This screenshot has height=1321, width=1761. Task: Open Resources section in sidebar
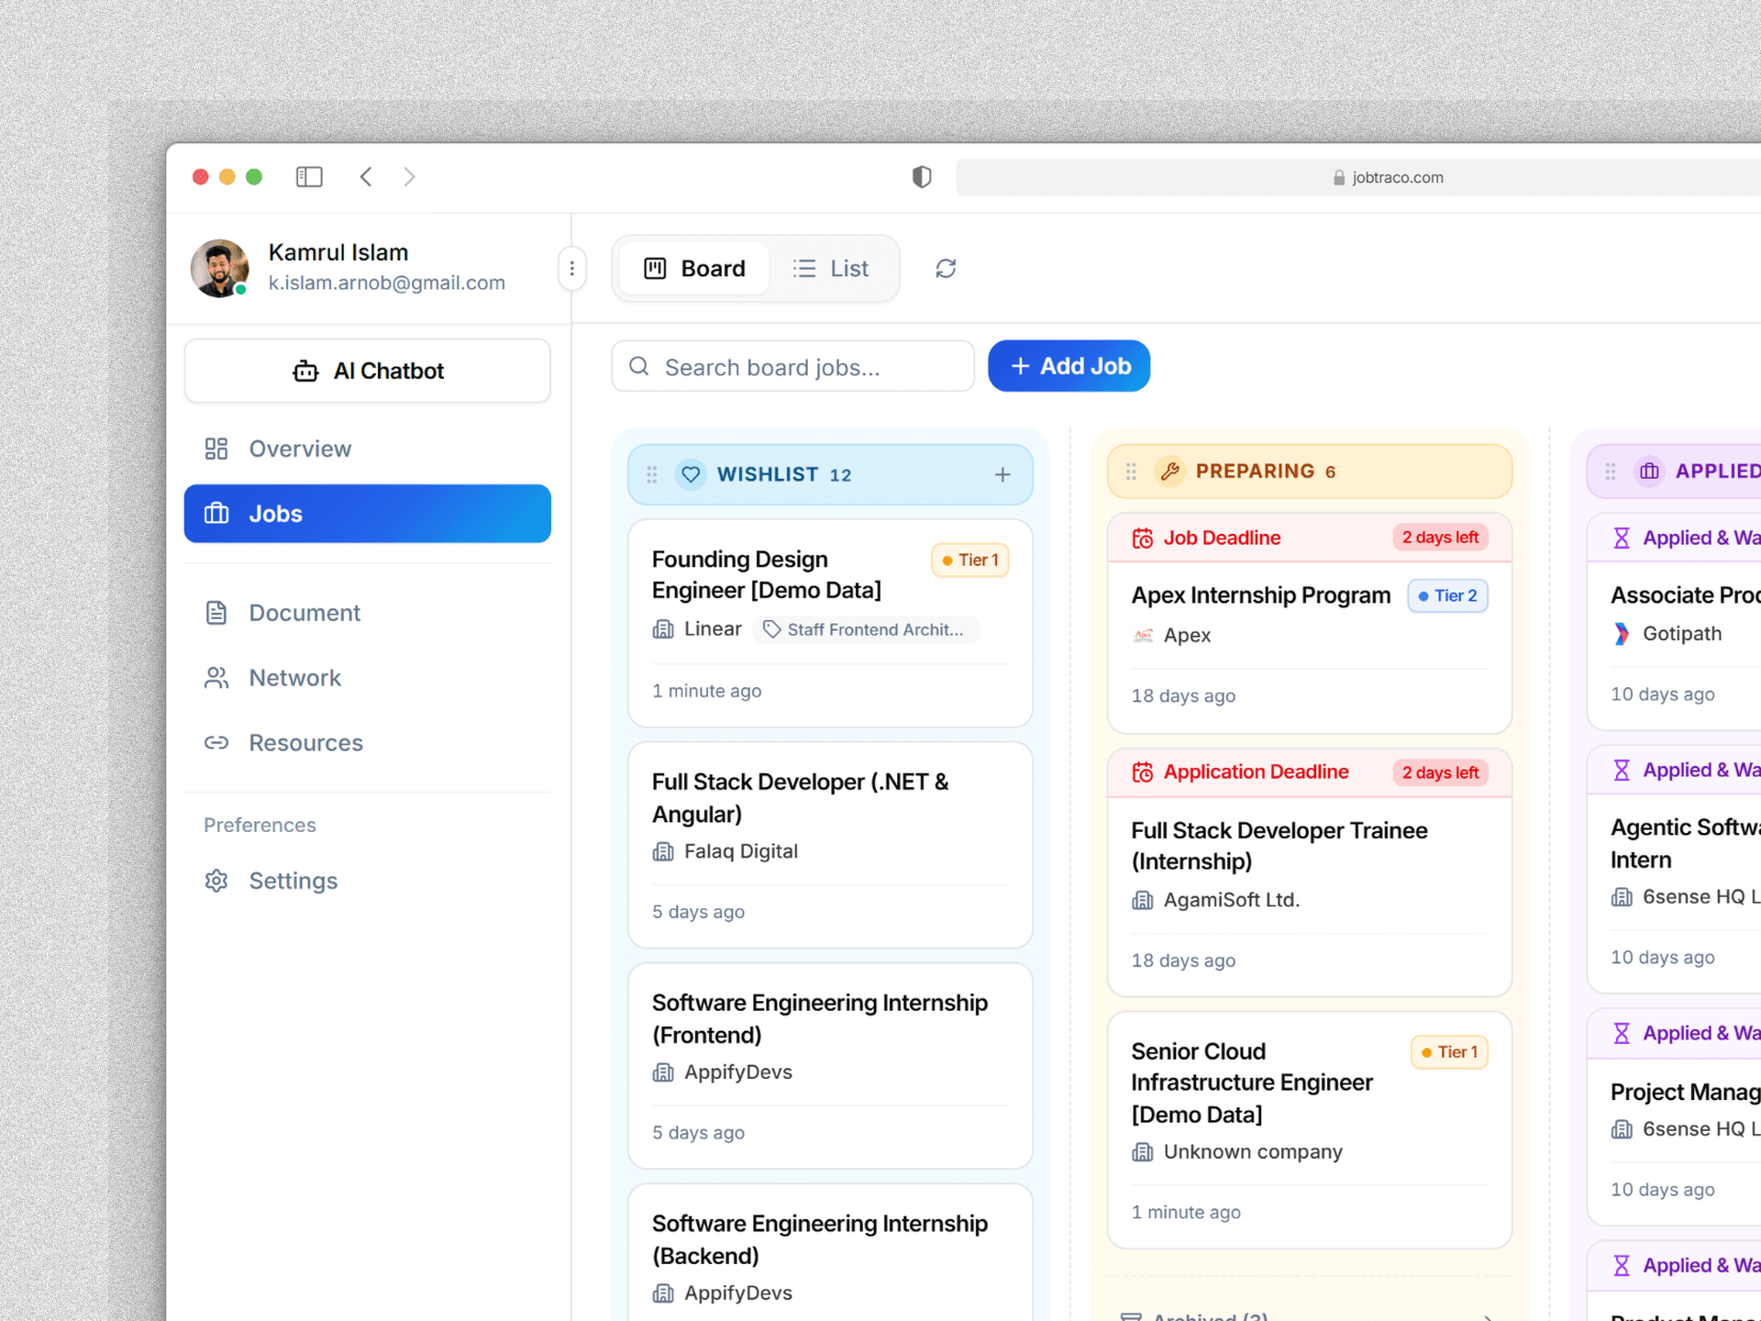pos(368,743)
